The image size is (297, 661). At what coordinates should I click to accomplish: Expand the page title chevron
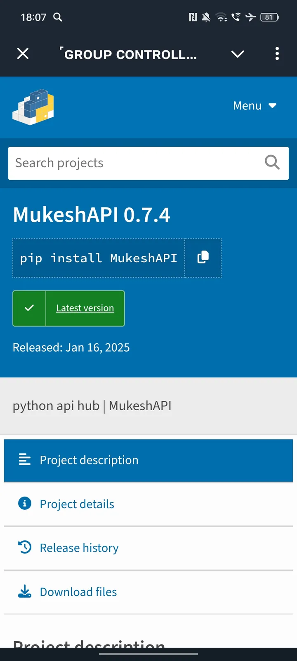click(x=238, y=54)
